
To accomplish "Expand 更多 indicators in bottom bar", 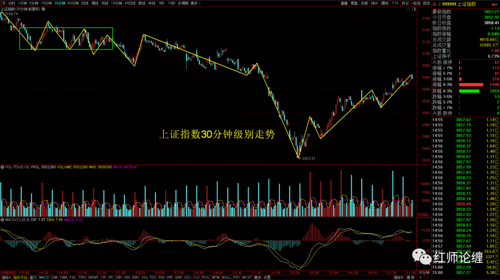I will click(x=257, y=277).
